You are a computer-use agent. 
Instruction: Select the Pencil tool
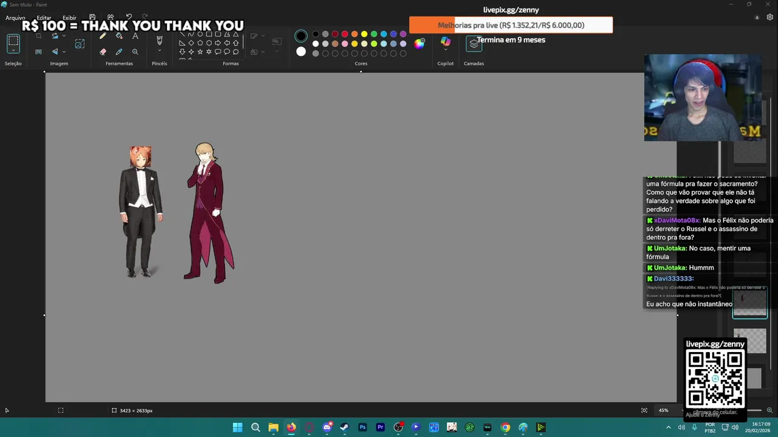click(x=103, y=35)
